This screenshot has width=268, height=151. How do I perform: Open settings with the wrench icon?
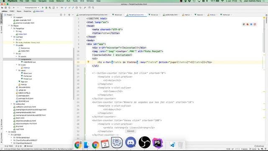pos(85,8)
